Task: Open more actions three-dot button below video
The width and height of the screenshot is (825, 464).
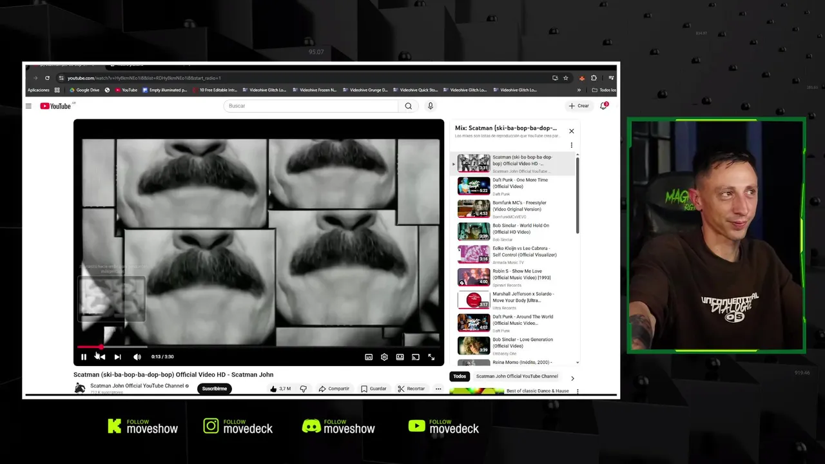Action: click(x=438, y=389)
